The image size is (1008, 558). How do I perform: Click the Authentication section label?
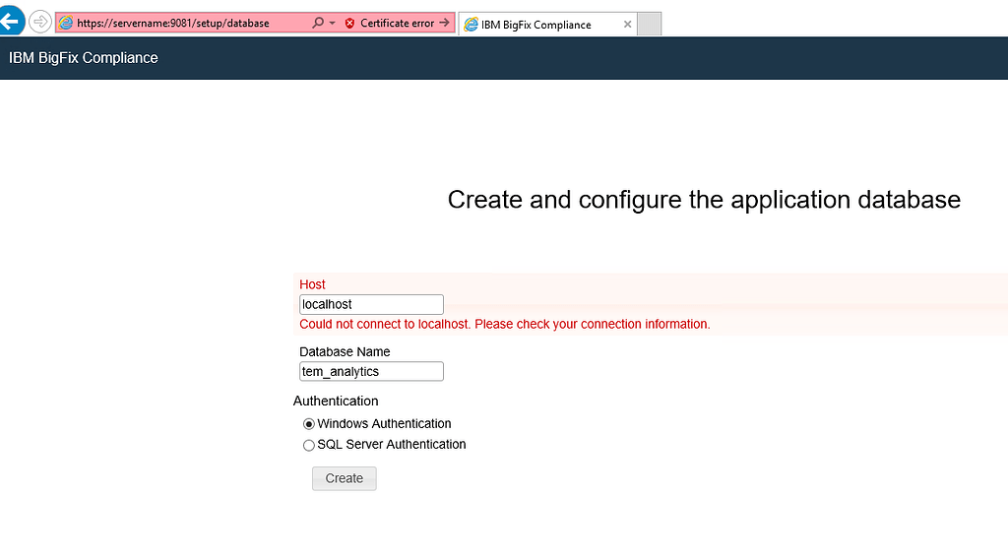336,402
